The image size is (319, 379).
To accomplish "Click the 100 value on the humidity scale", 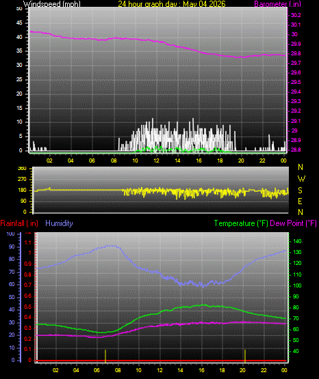I will tap(11, 234).
